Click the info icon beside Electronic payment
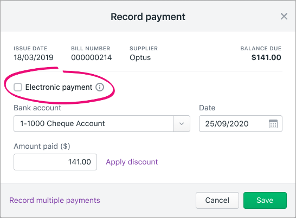Screen dimensions: 296x218 100,87
